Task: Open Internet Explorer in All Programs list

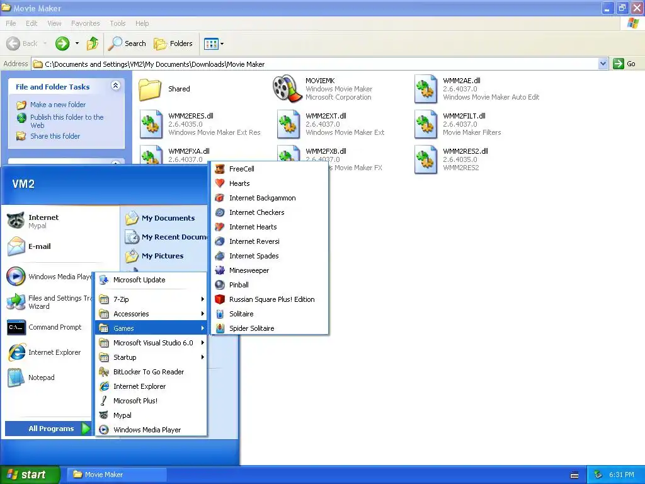Action: click(x=151, y=386)
